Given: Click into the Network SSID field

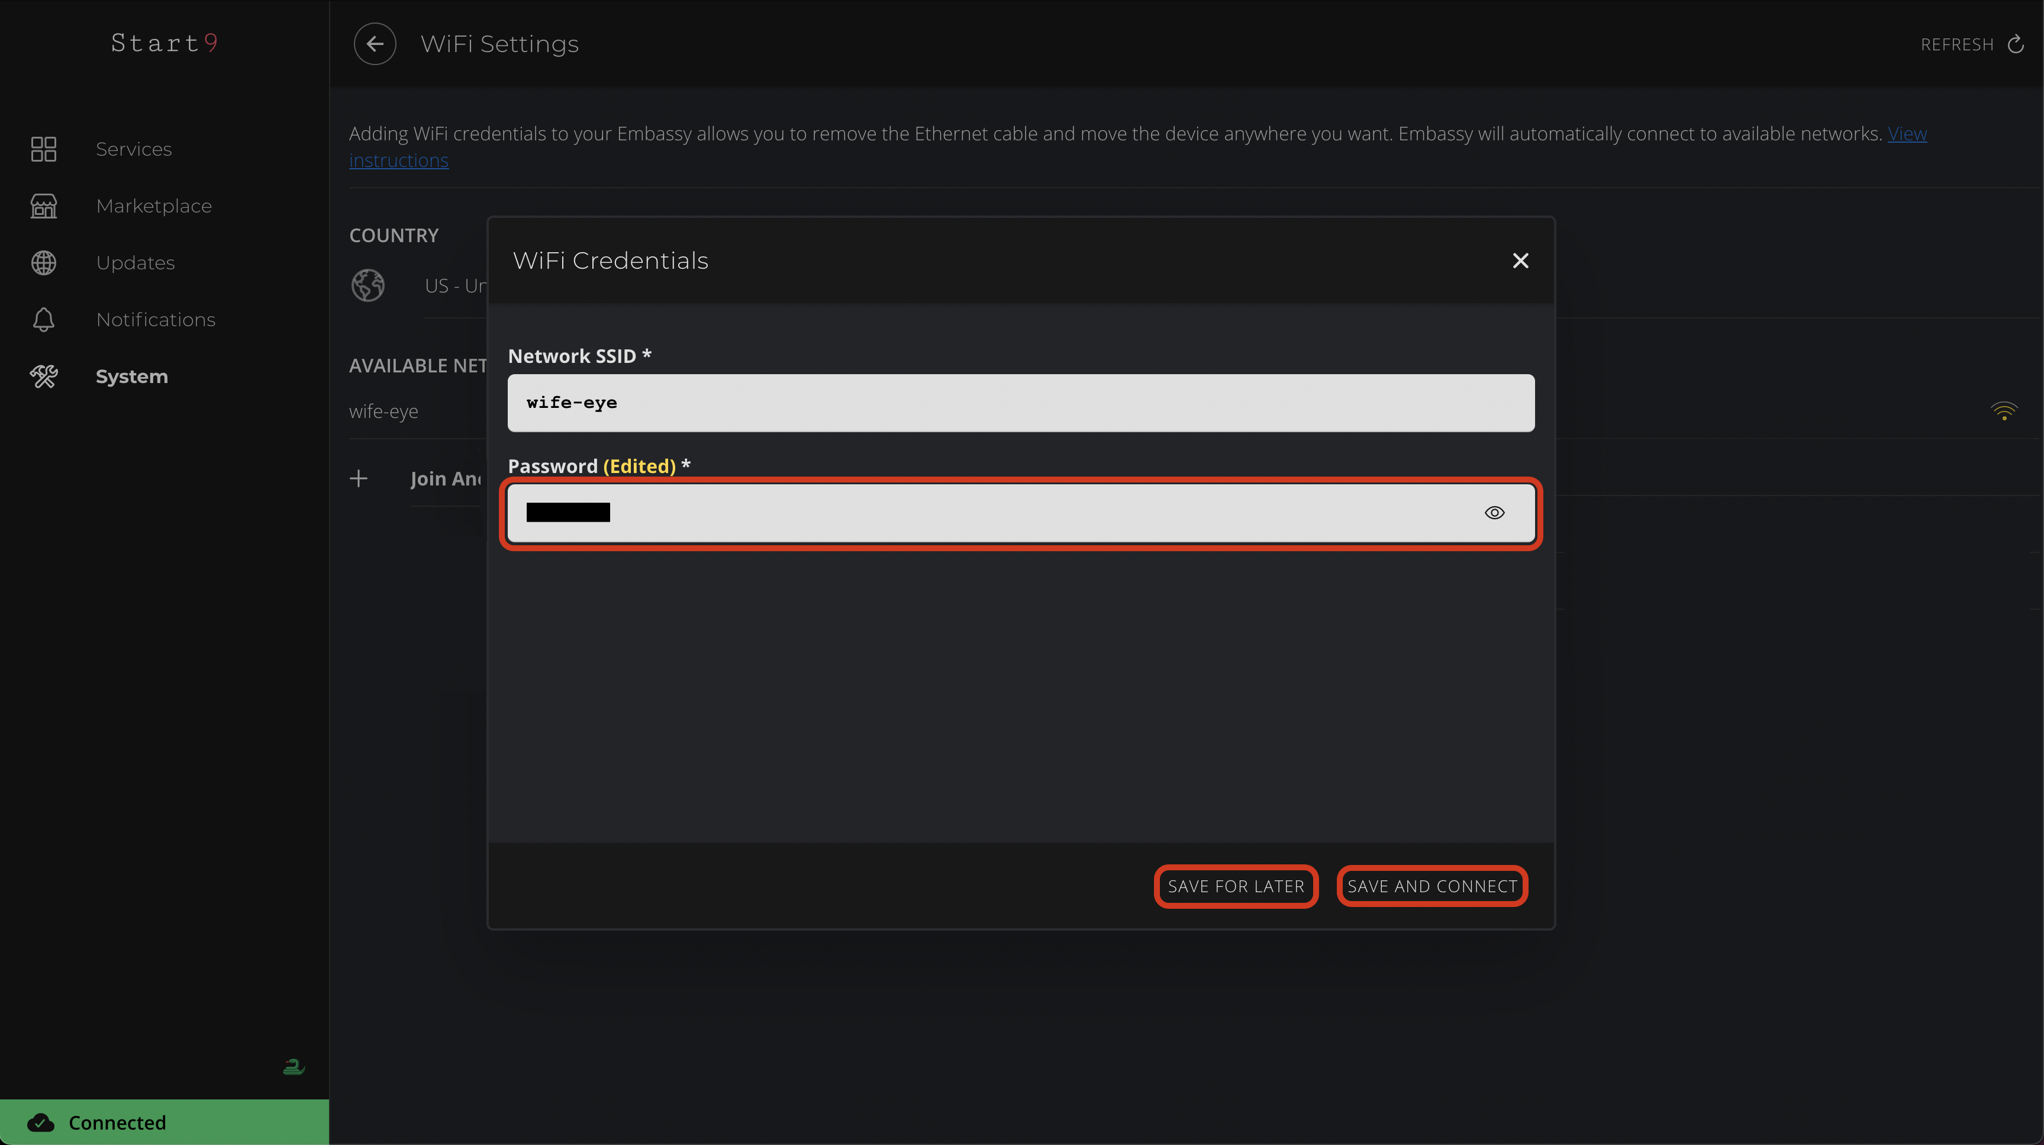Looking at the screenshot, I should tap(1020, 403).
